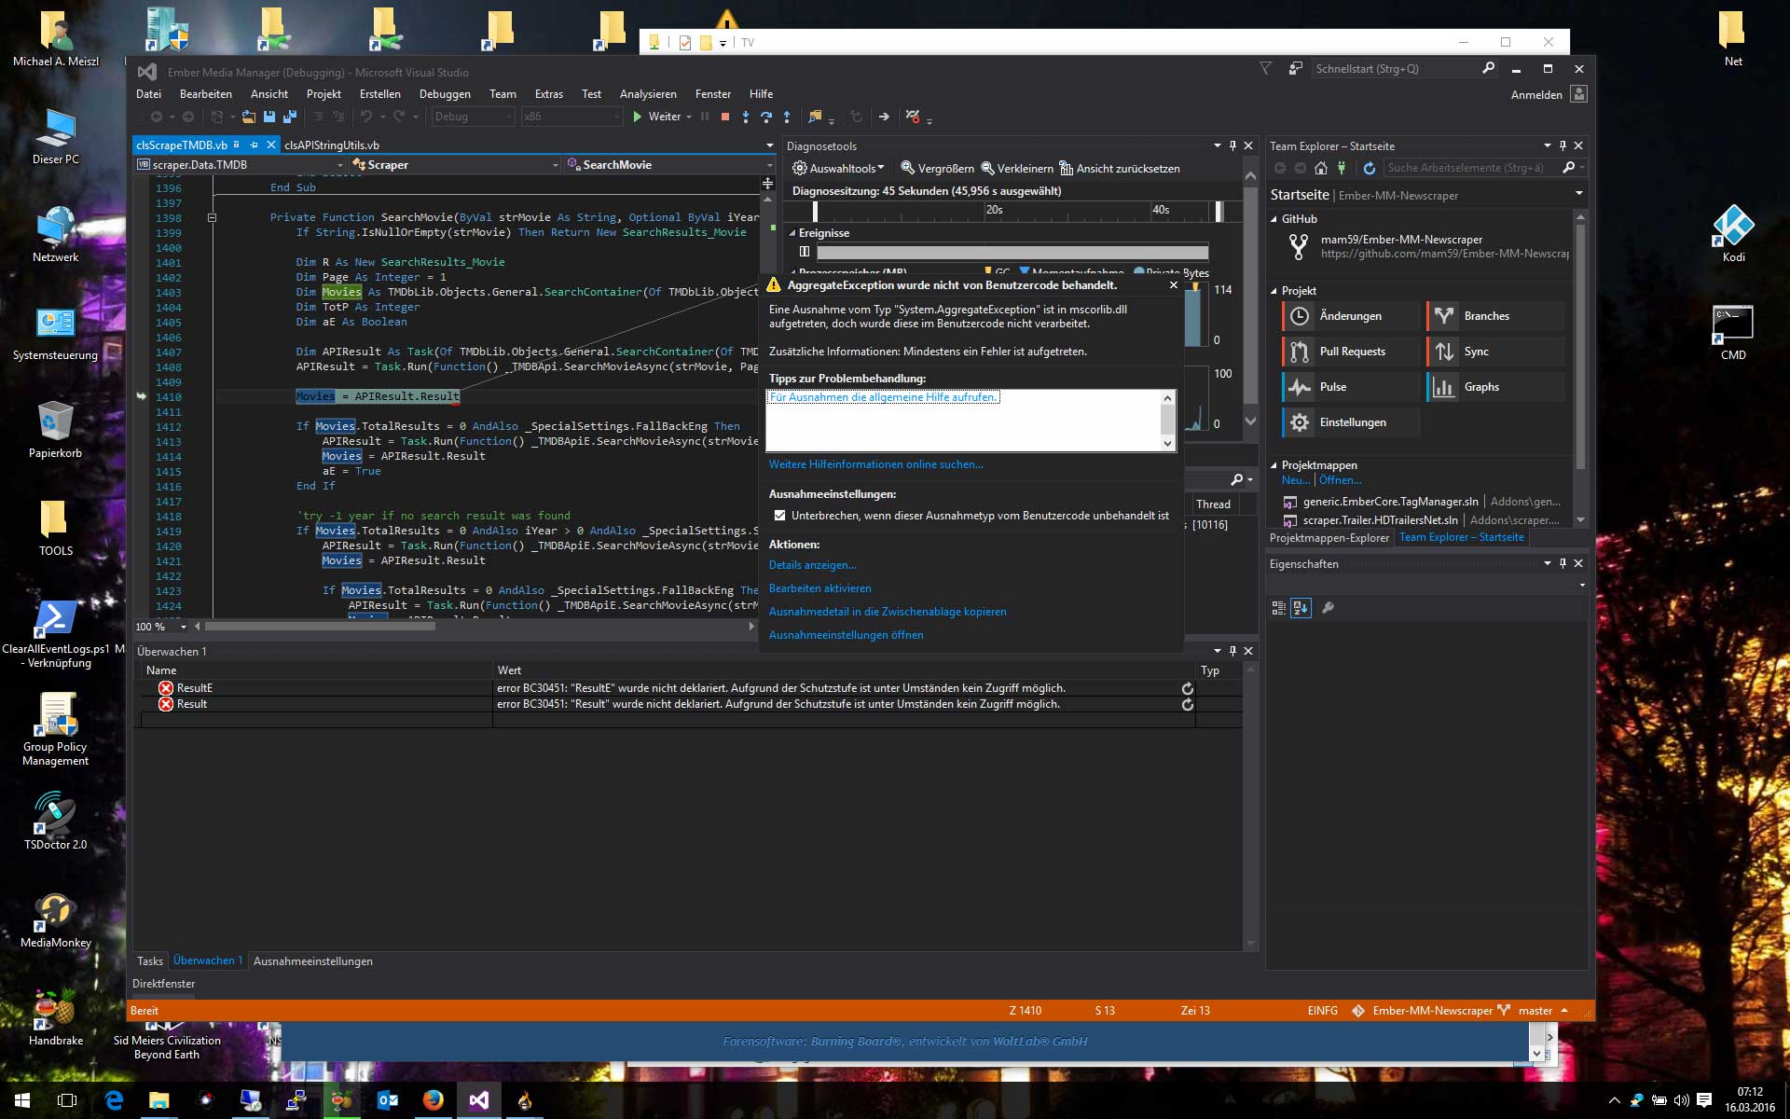The width and height of the screenshot is (1790, 1119).
Task: Pause the debugger using the break-all icon
Action: pos(705,117)
